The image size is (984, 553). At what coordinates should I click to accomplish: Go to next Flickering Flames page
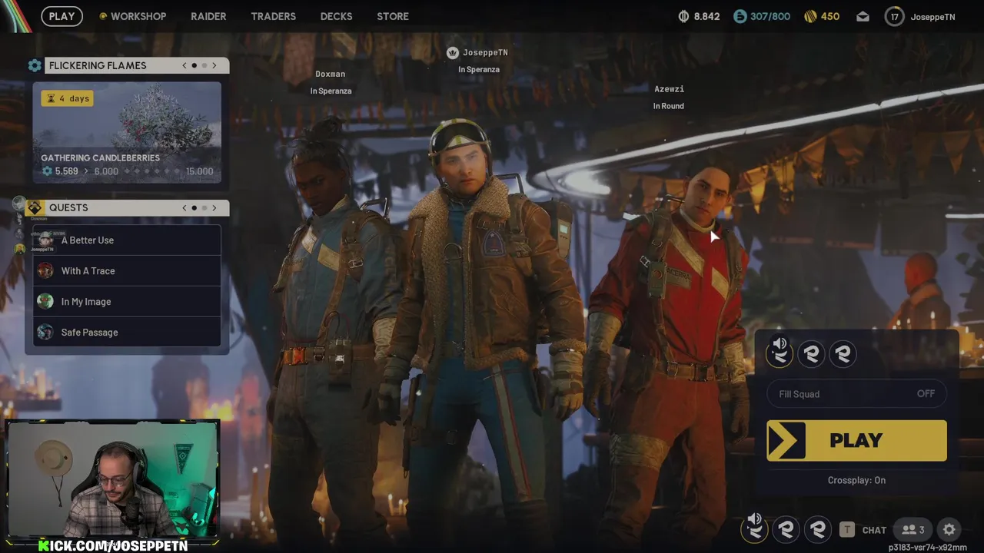tap(214, 65)
